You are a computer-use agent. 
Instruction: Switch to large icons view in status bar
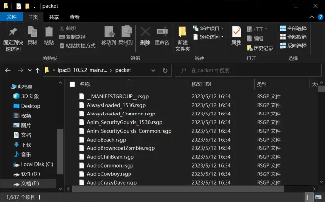318,197
